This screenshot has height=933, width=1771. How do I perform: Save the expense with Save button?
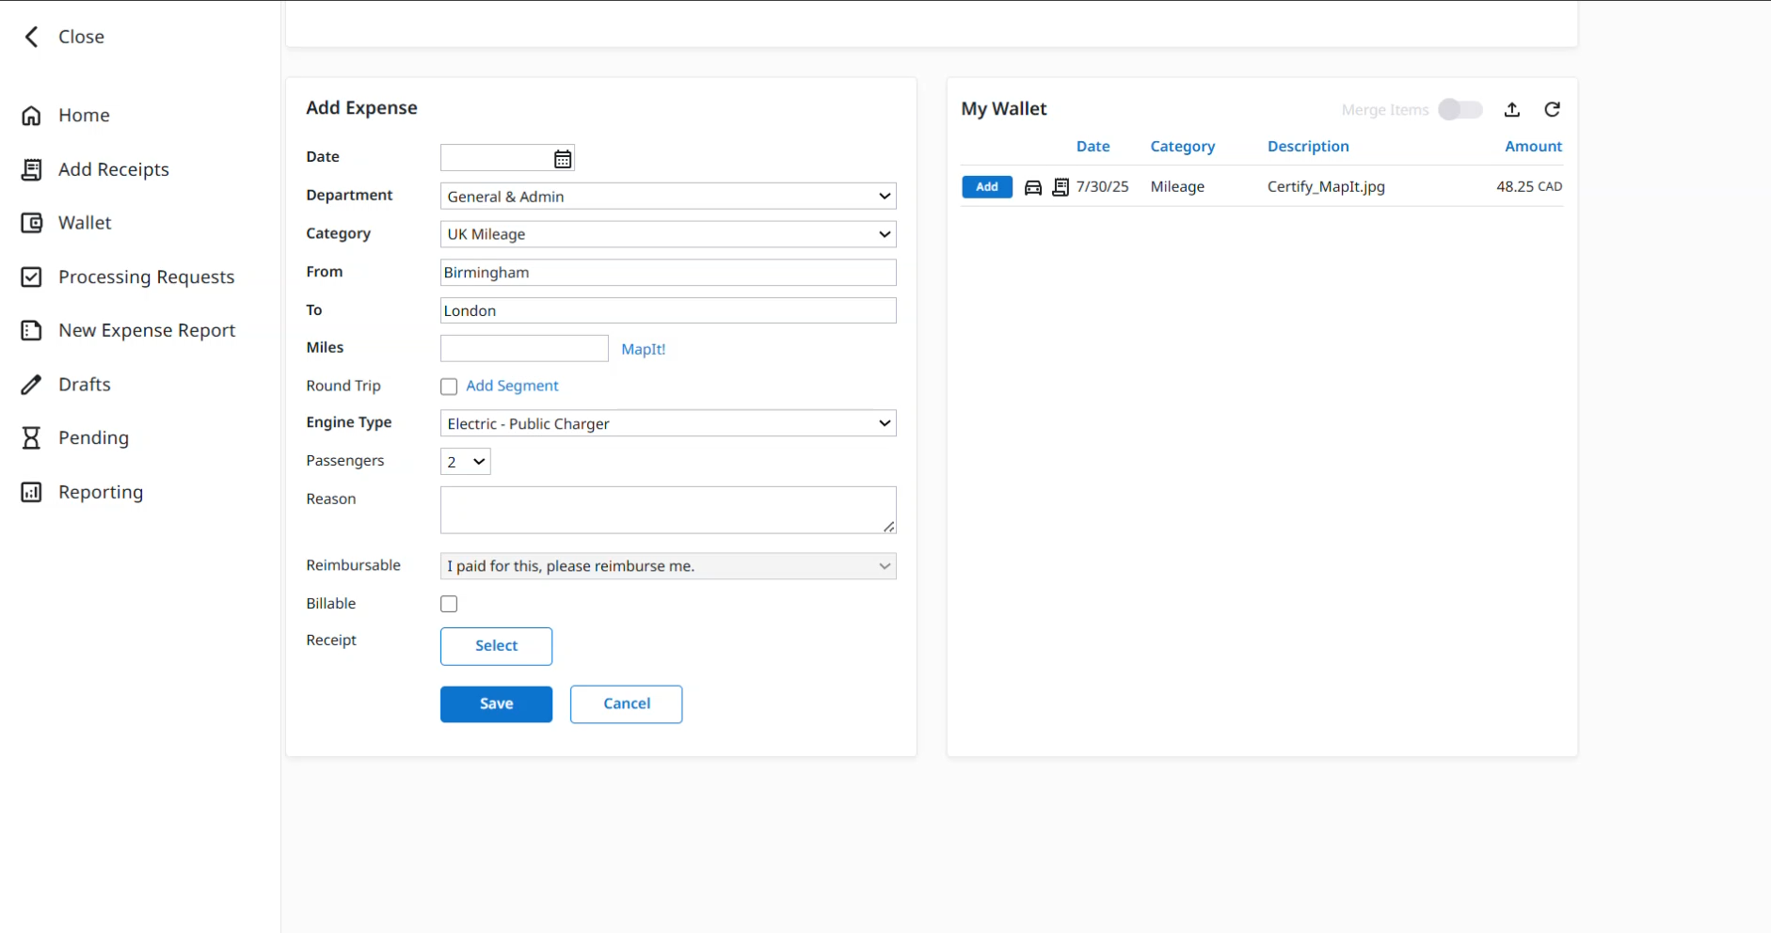point(496,704)
